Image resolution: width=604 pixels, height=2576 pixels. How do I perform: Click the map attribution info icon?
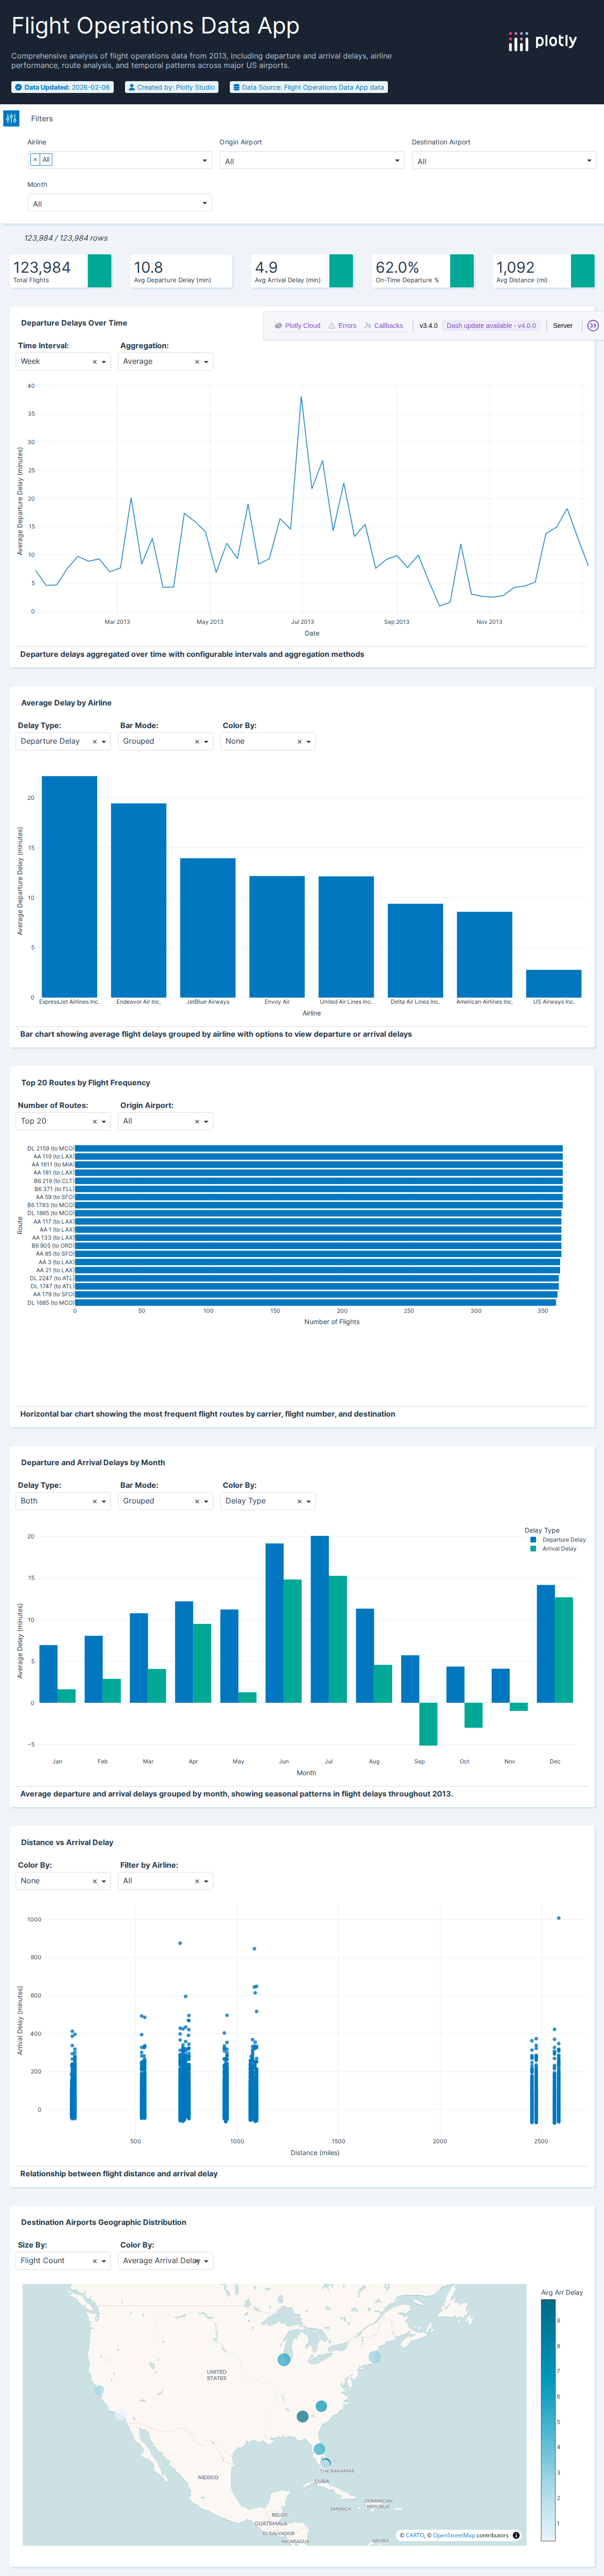click(x=516, y=2535)
